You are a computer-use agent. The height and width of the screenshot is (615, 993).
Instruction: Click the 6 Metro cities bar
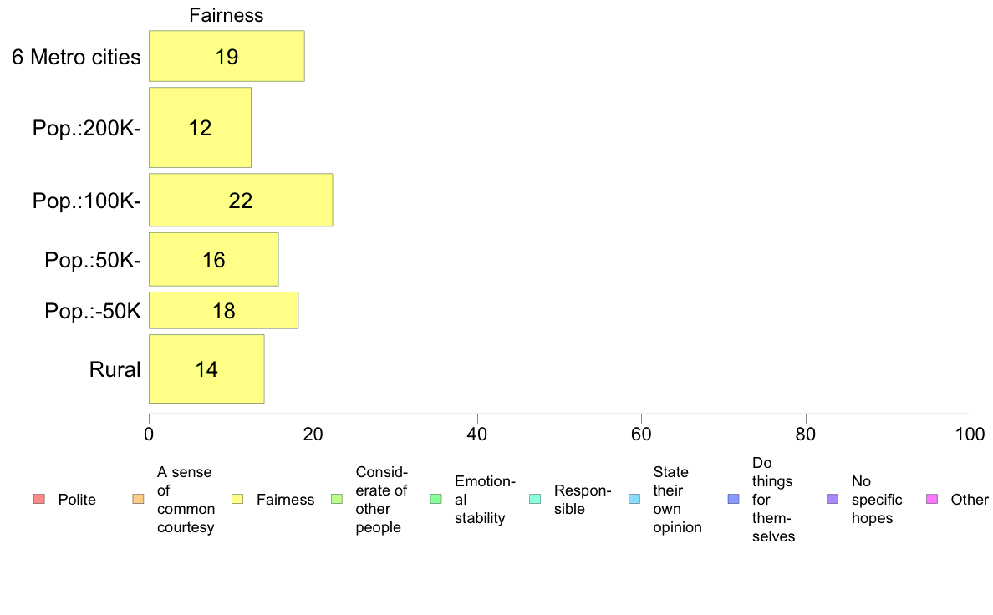pyautogui.click(x=227, y=56)
